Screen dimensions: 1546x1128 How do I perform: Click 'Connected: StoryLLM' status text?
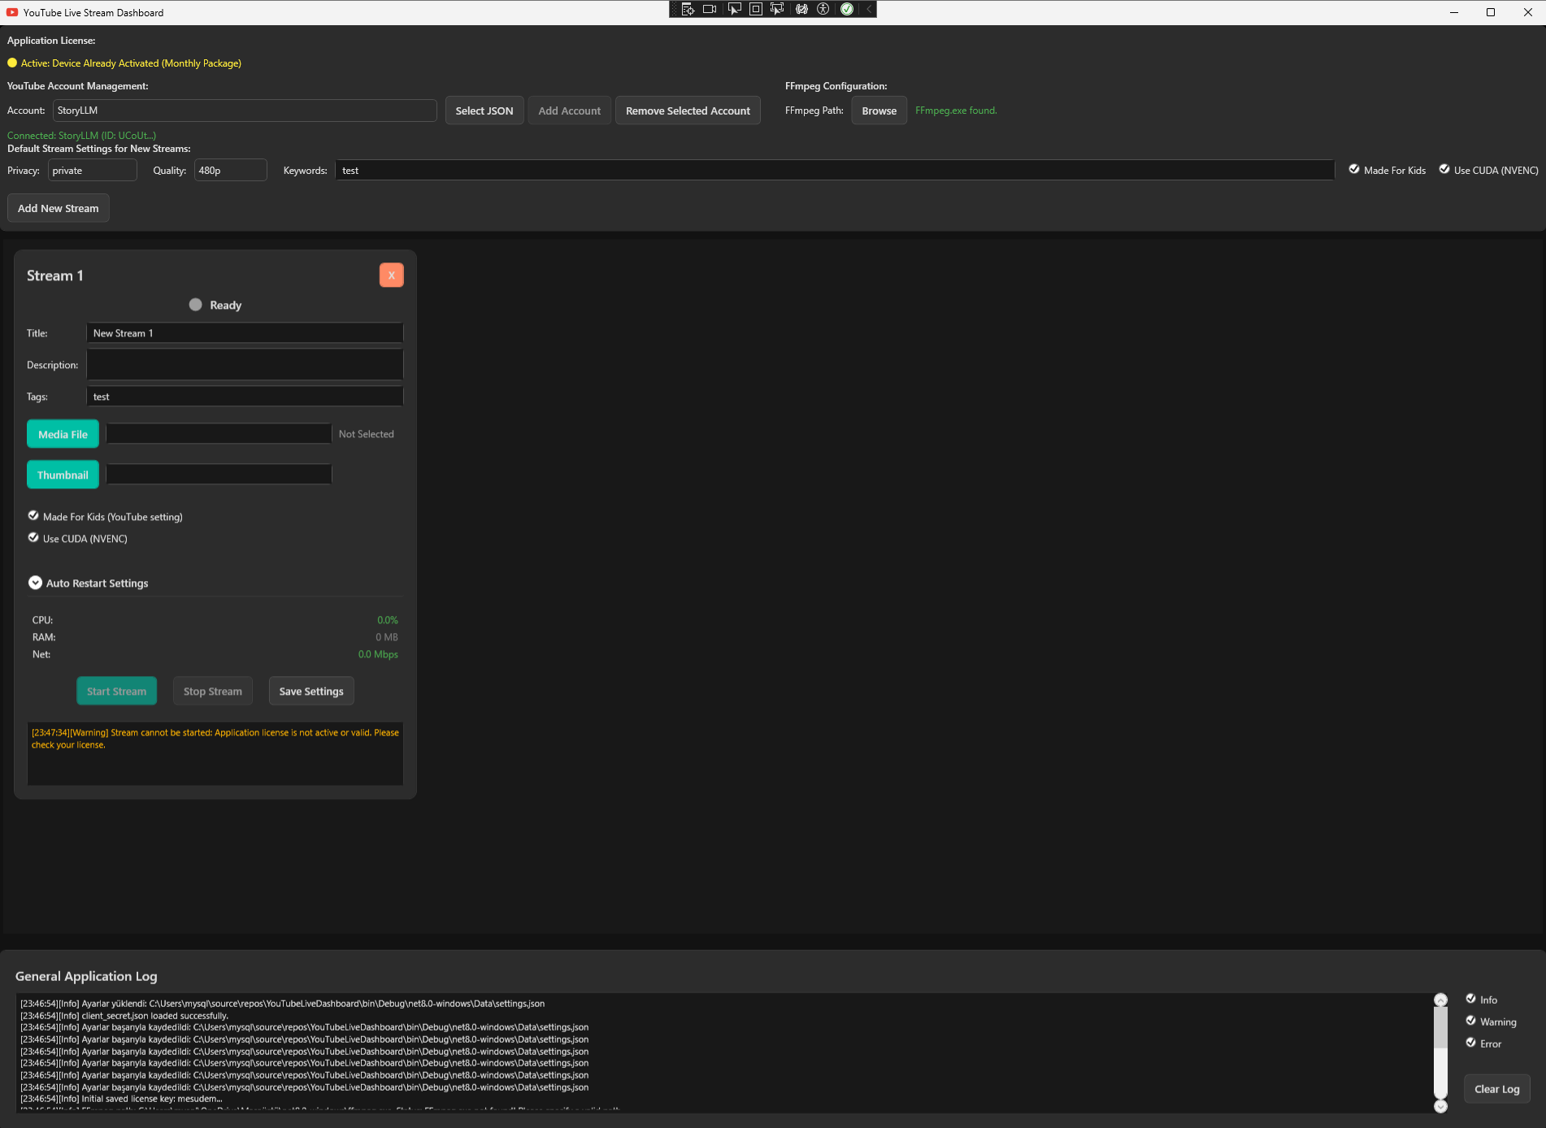(x=81, y=136)
